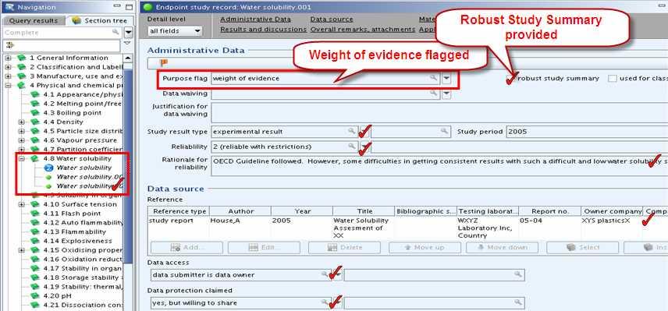Switch to the Section tree tab
Viewport: 668px width, 311px height.
(100, 20)
